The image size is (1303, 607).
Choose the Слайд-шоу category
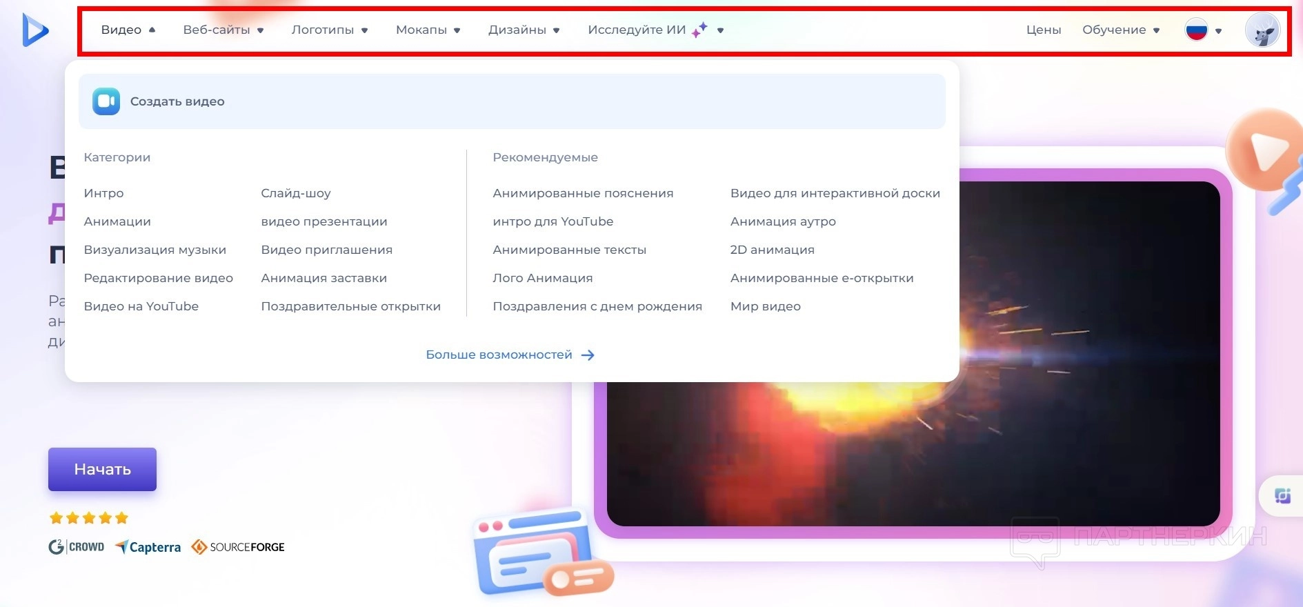tap(296, 194)
